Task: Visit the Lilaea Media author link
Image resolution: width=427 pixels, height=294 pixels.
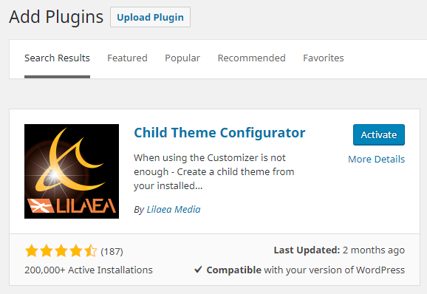Action: [174, 209]
